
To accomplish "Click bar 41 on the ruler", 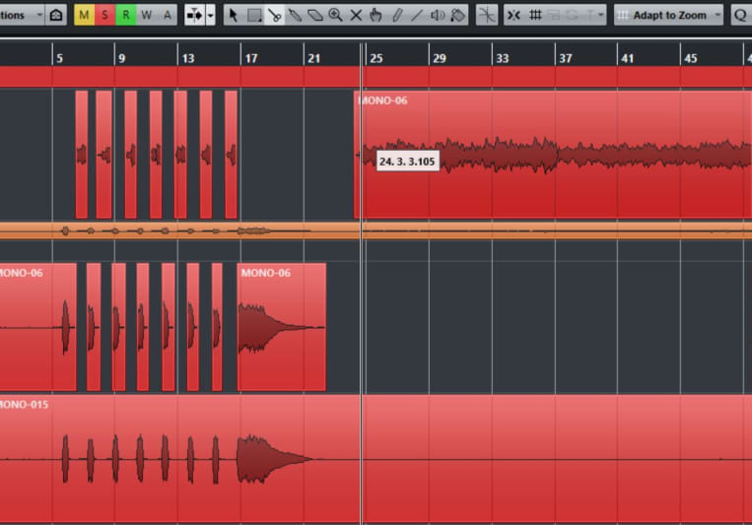I will [627, 58].
